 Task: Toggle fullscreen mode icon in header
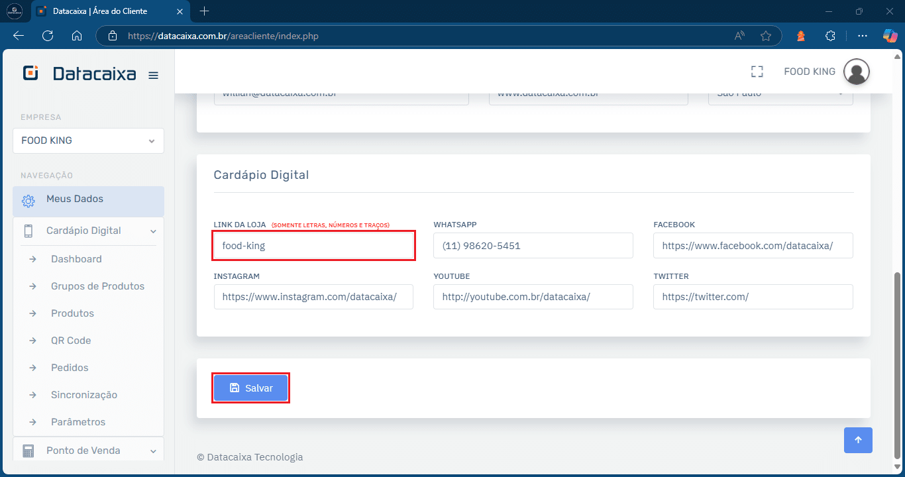757,72
